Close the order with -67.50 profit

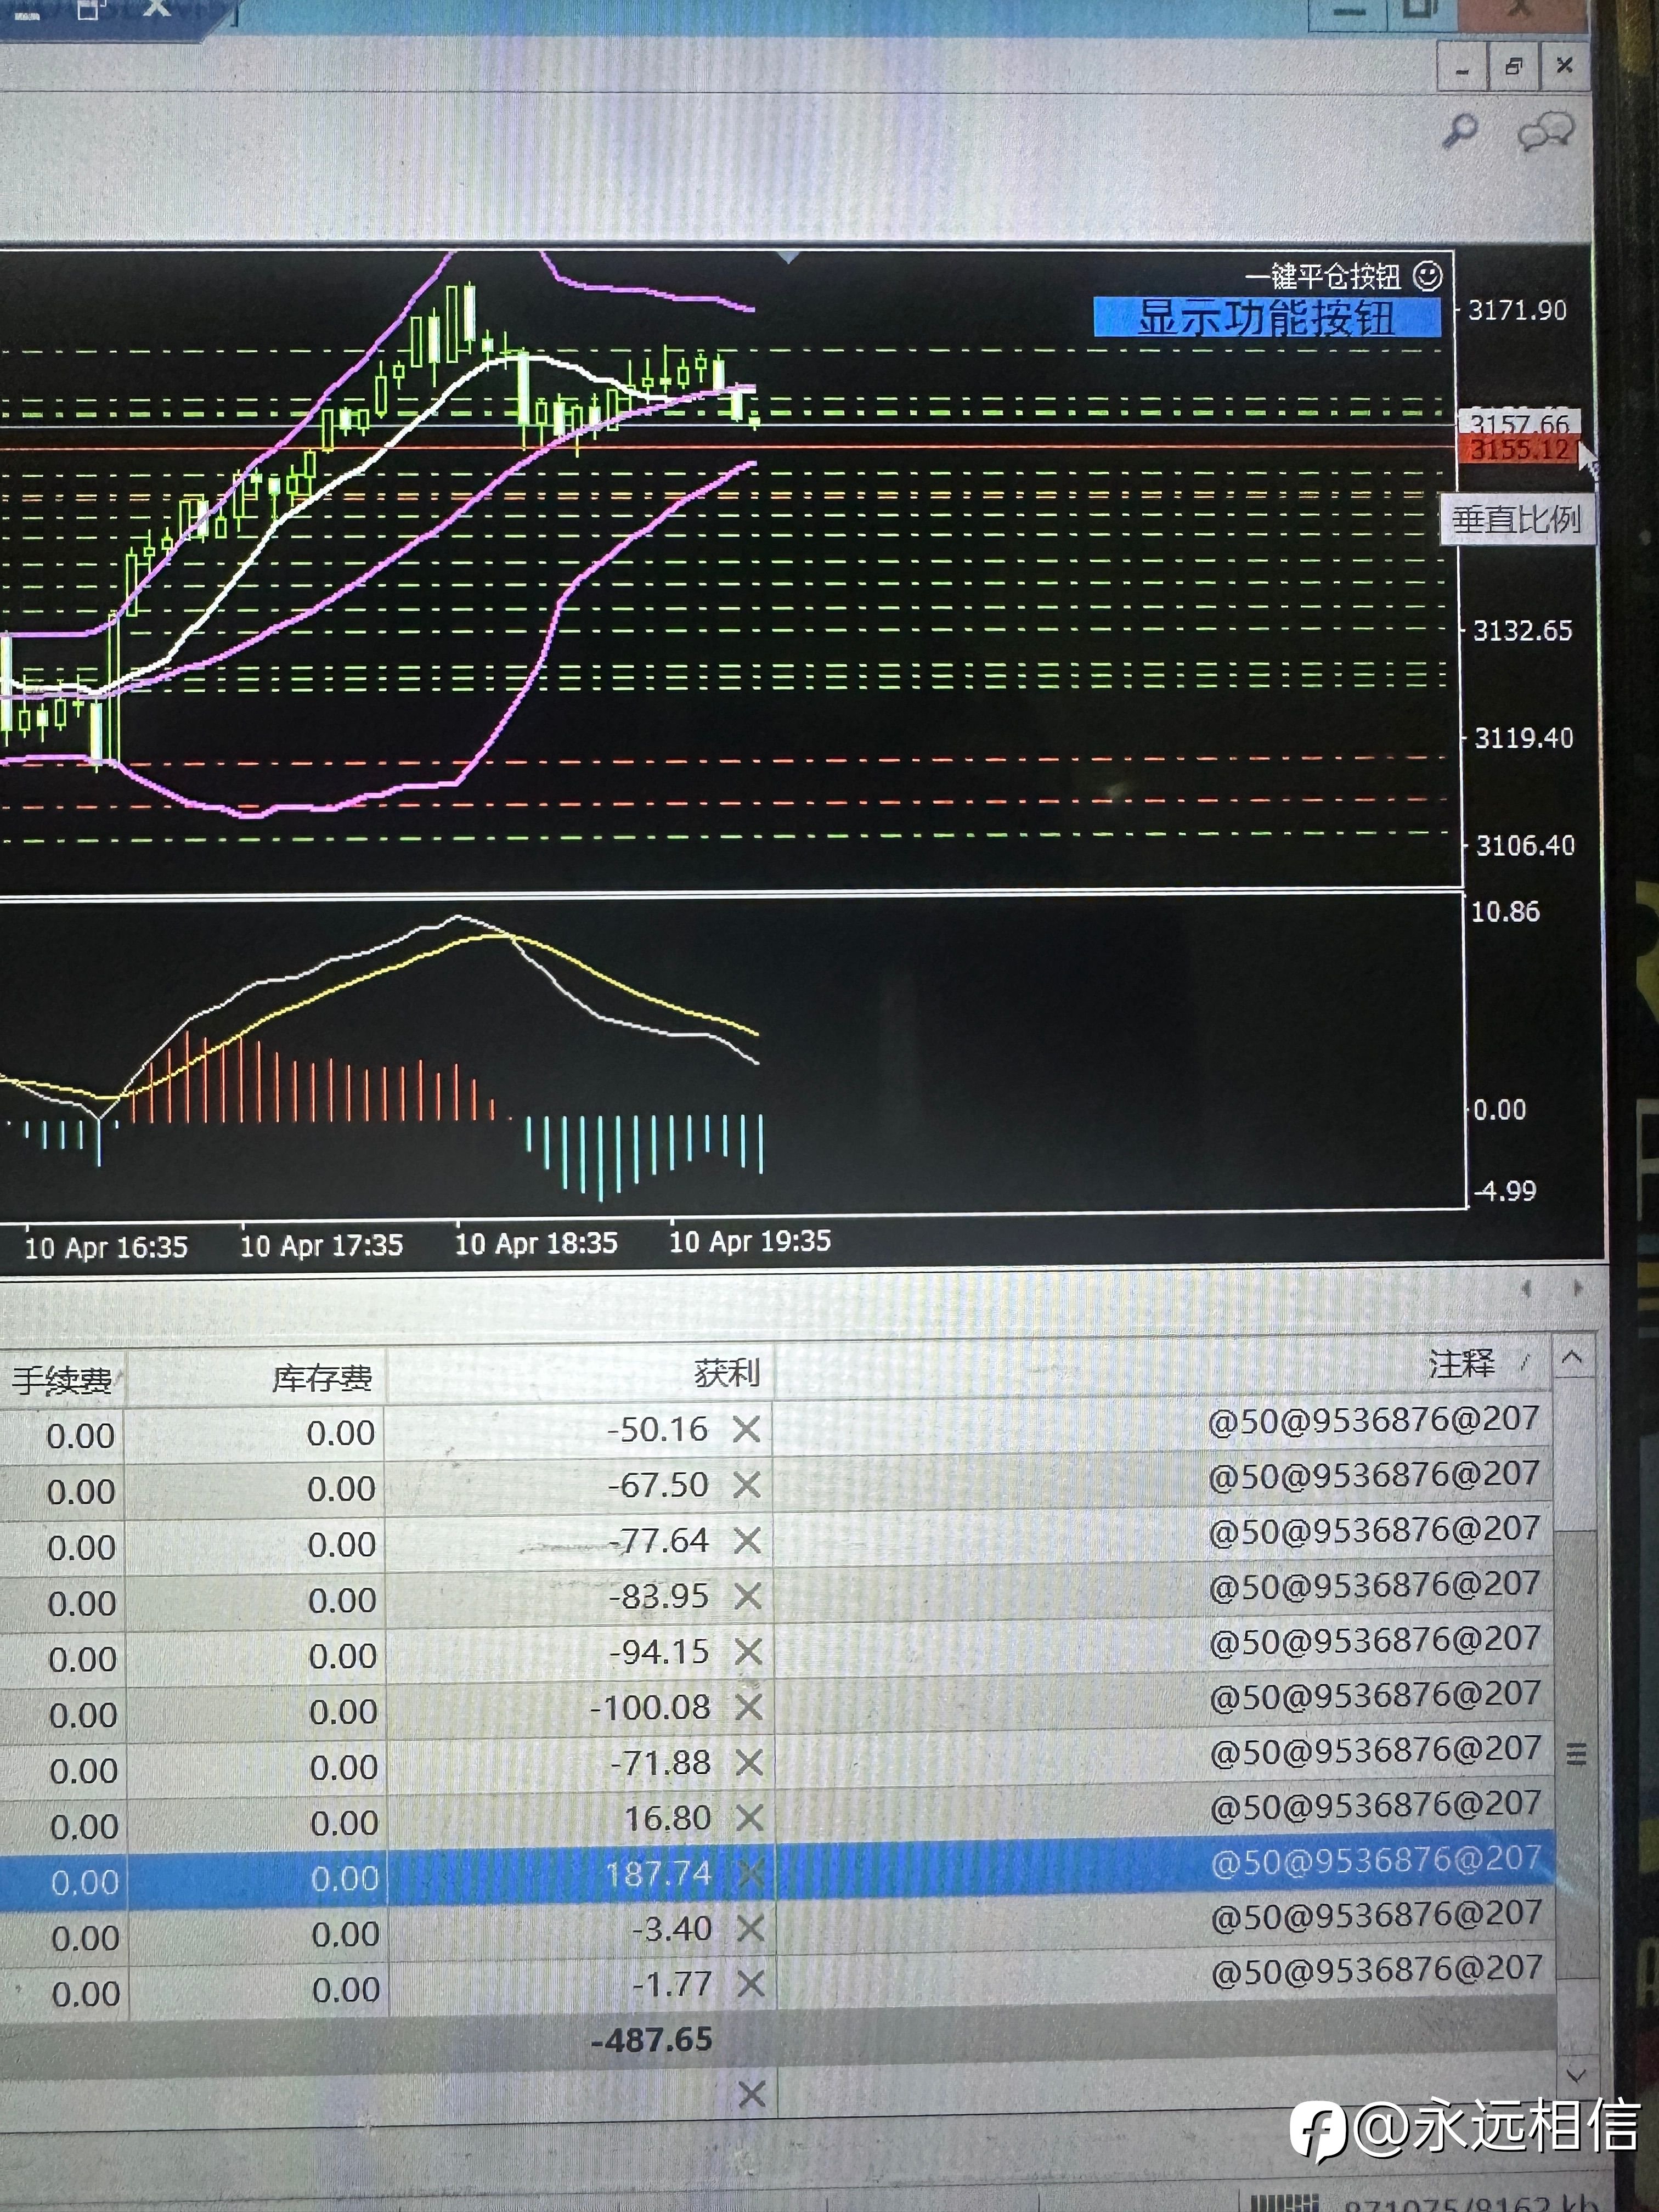pyautogui.click(x=746, y=1485)
